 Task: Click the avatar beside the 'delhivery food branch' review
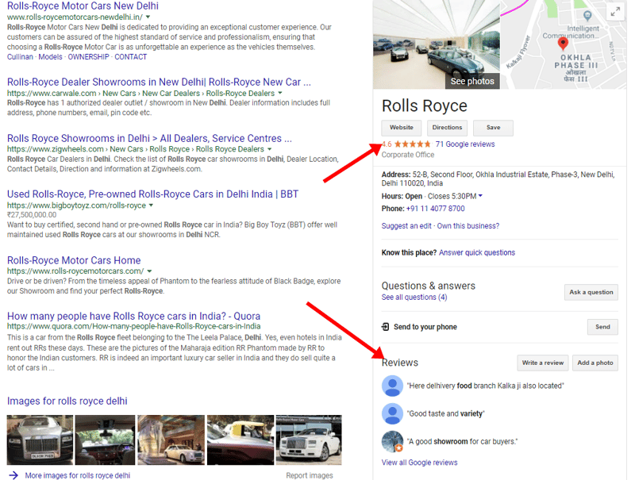tap(392, 386)
